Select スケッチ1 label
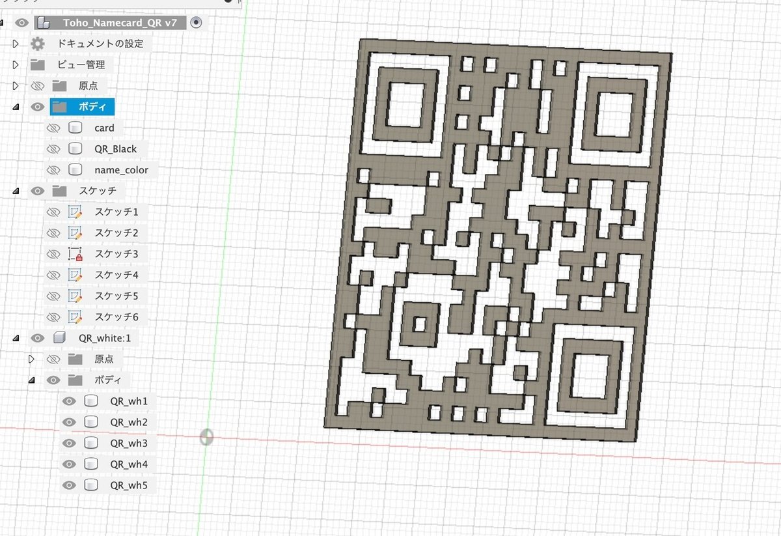 tap(116, 212)
